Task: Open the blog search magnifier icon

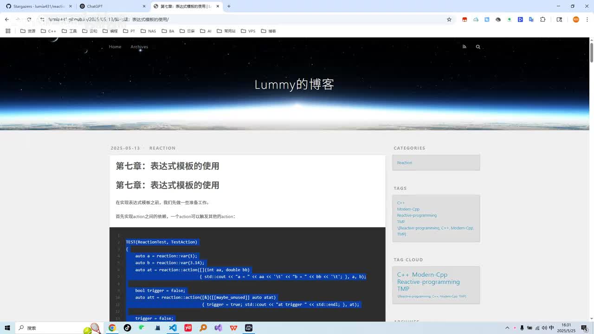Action: click(478, 47)
